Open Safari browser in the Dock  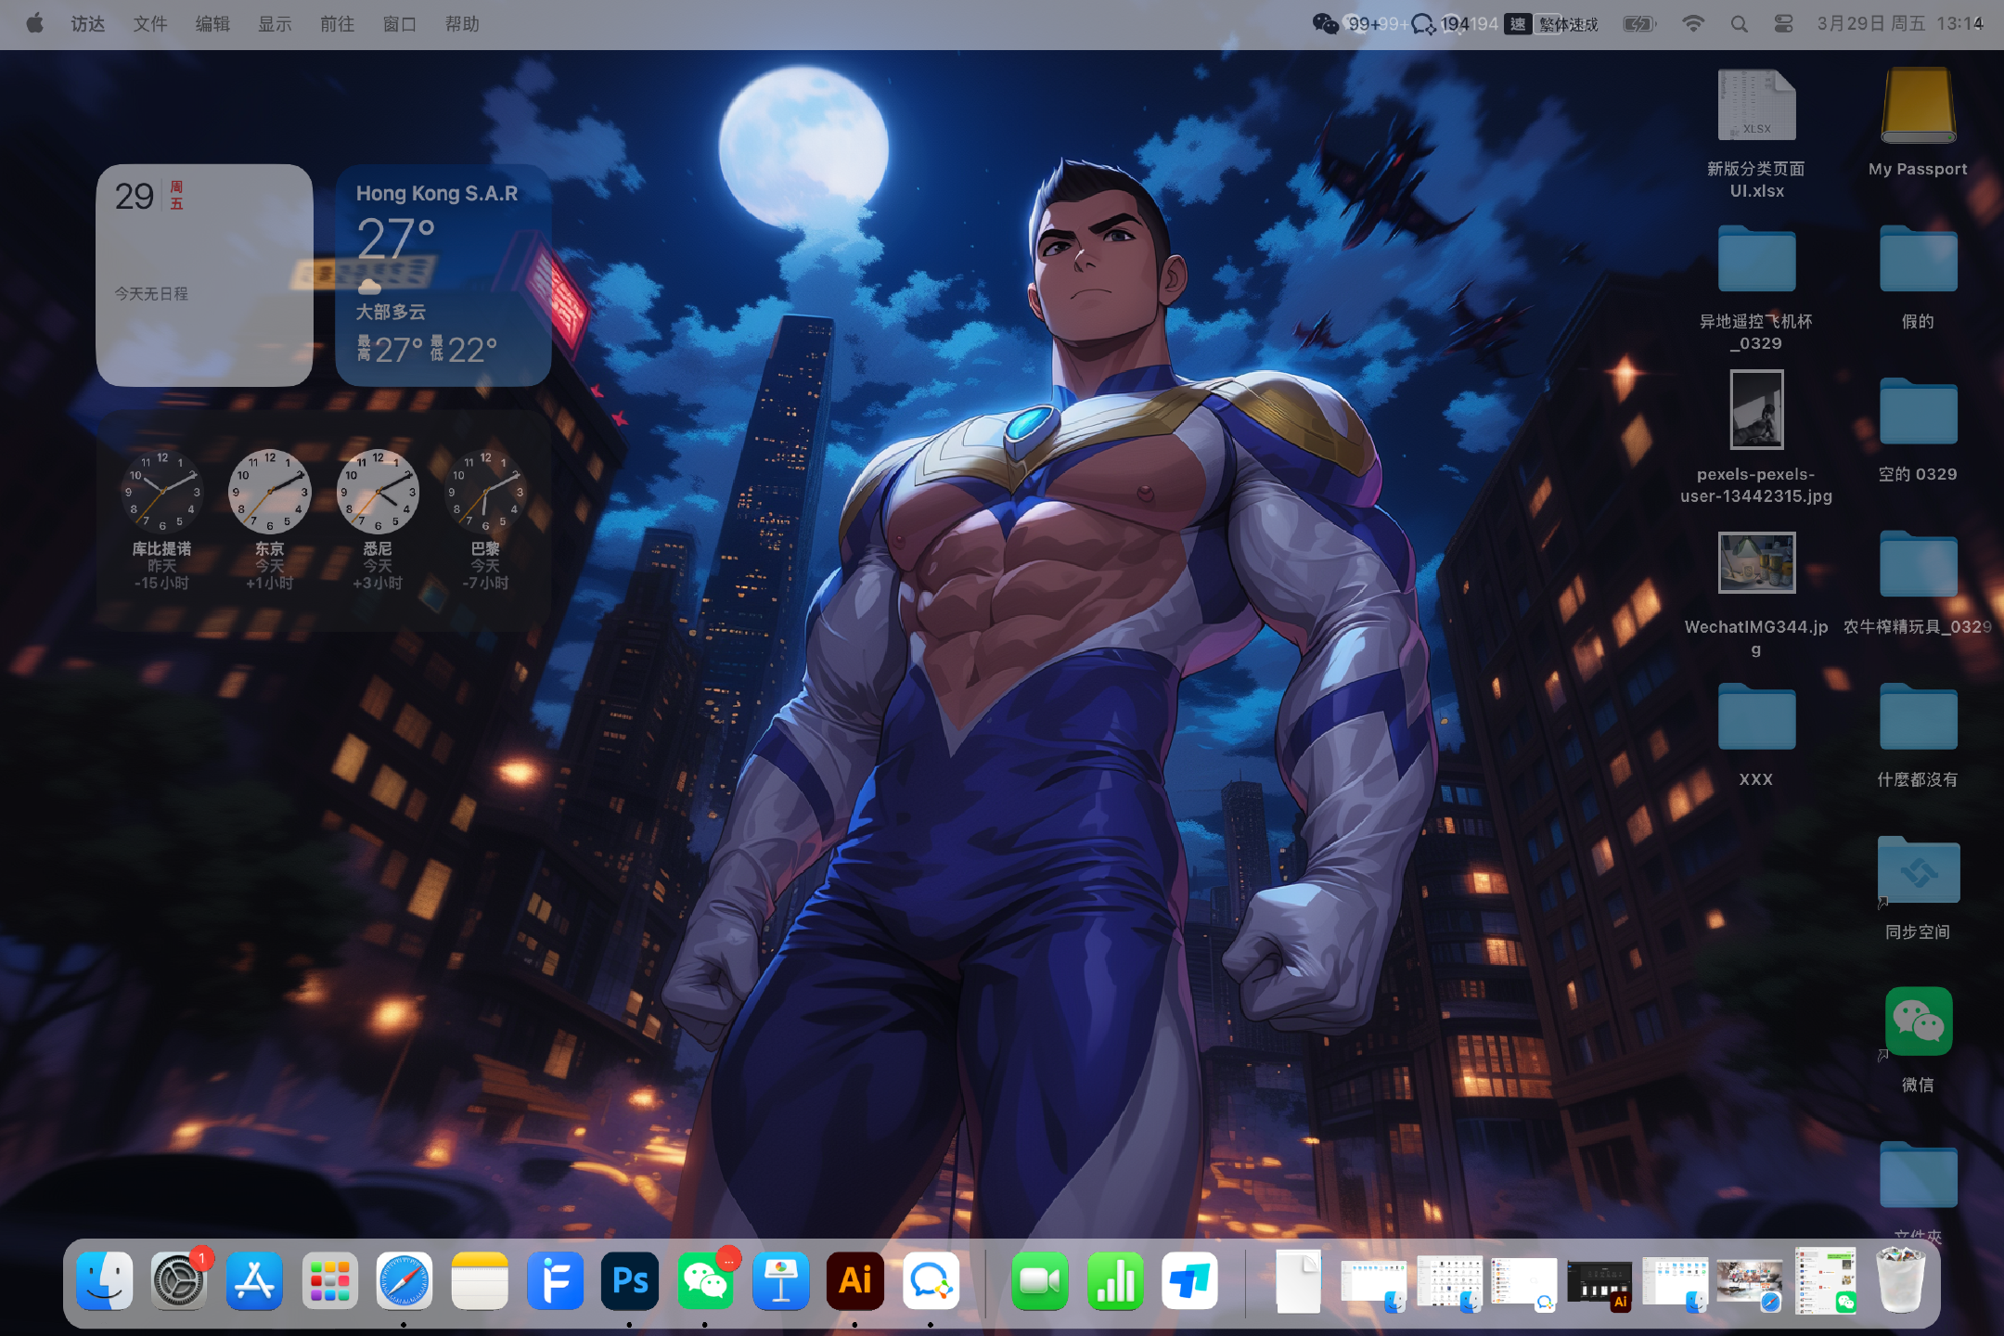coord(405,1281)
